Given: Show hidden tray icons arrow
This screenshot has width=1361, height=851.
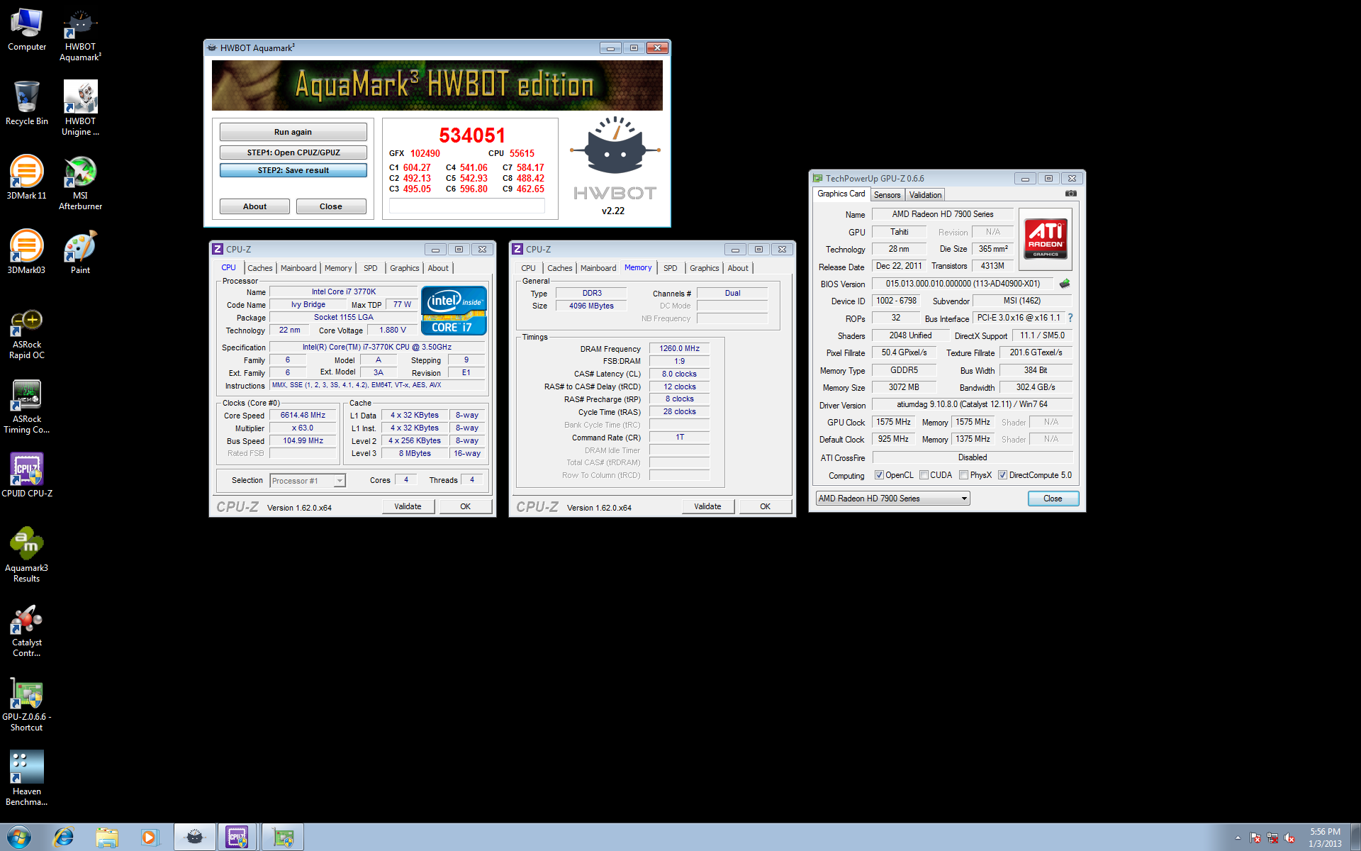Looking at the screenshot, I should pos(1238,838).
